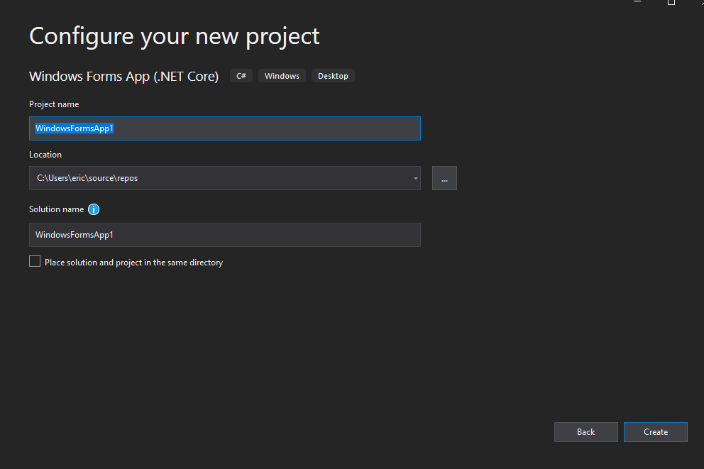
Task: Click the 'Windows Forms App (.NET Core)' template title
Action: (x=124, y=77)
